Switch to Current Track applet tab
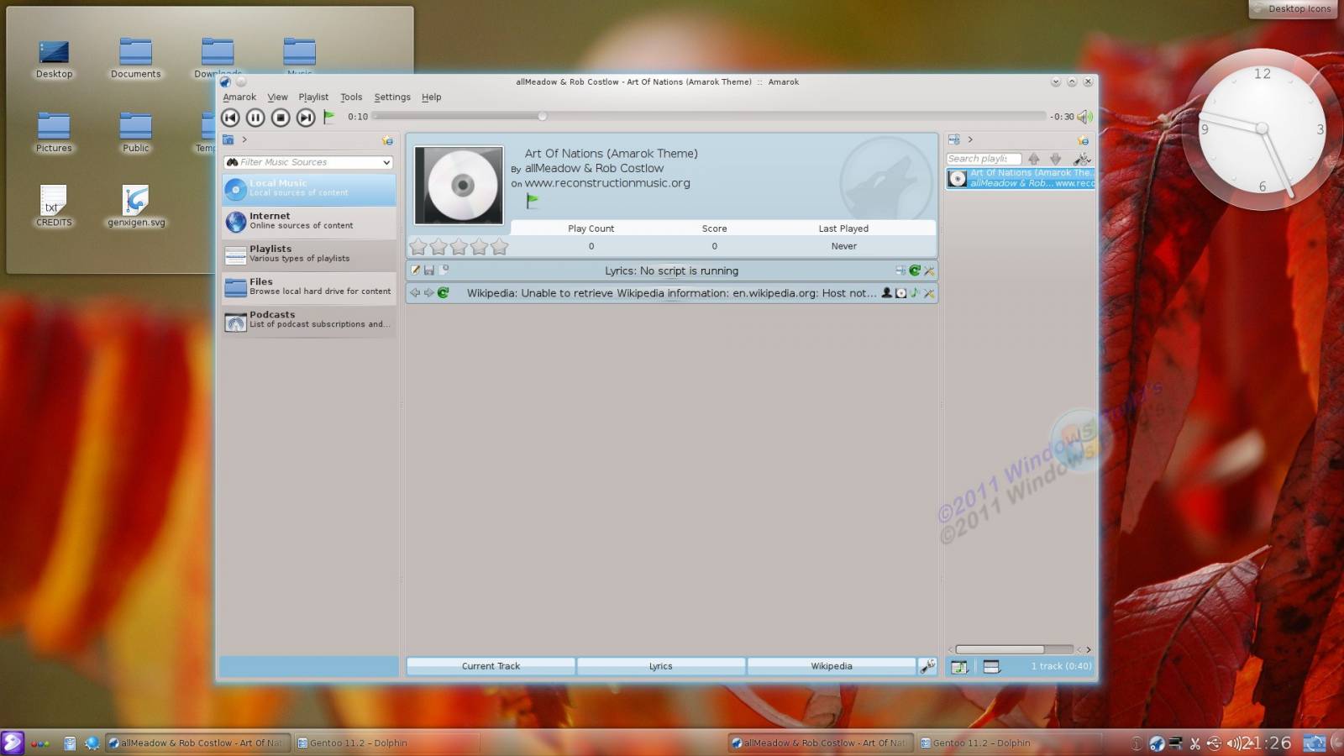This screenshot has width=1344, height=756. pyautogui.click(x=491, y=666)
